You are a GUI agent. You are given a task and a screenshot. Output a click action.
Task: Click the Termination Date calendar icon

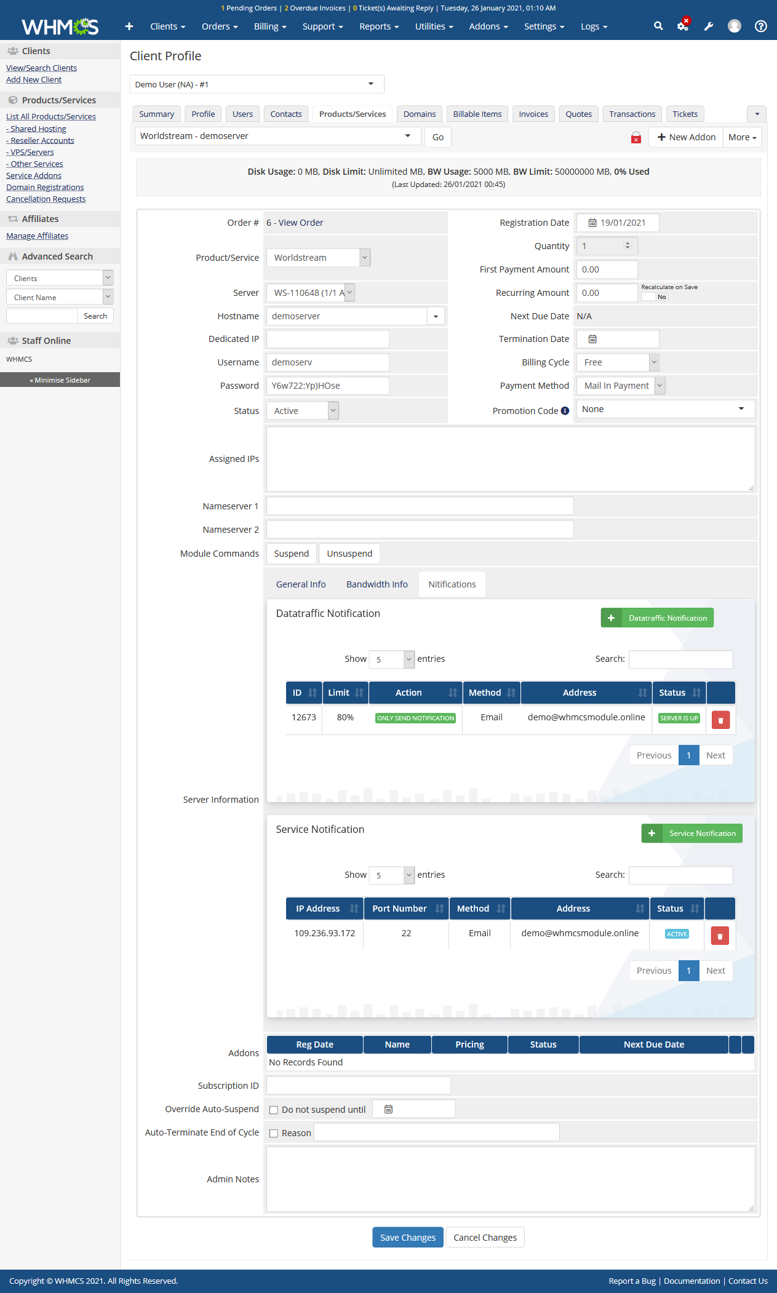click(x=592, y=339)
